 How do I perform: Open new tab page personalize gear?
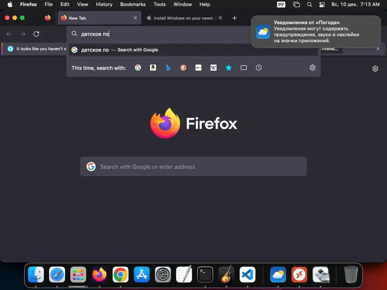click(x=375, y=69)
